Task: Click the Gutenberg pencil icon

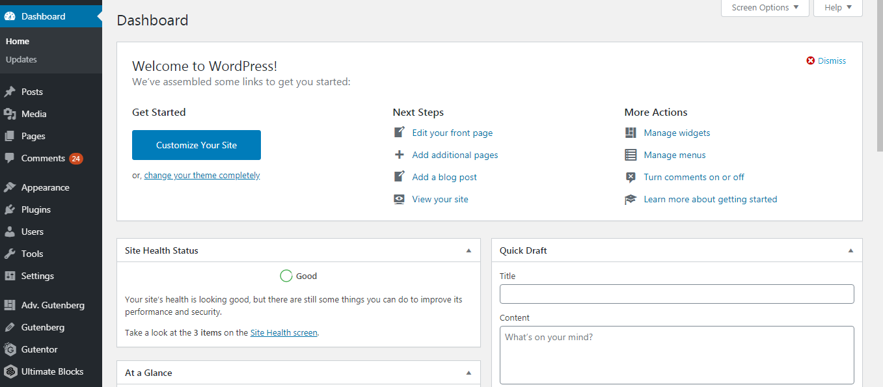Action: pos(10,327)
